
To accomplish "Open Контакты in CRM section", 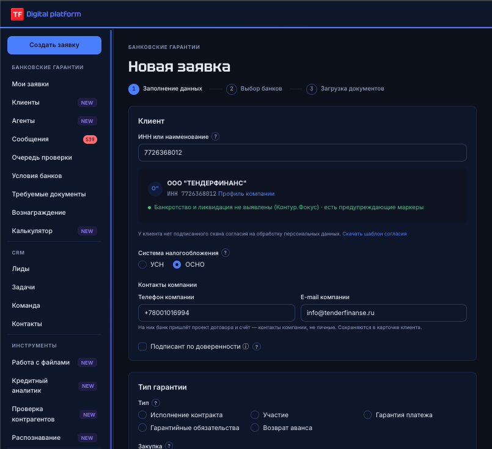I will click(54, 324).
